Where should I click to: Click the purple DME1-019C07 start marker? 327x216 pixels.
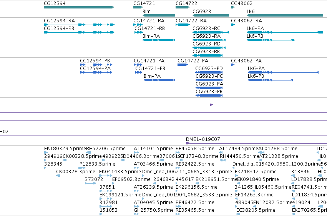point(188,143)
